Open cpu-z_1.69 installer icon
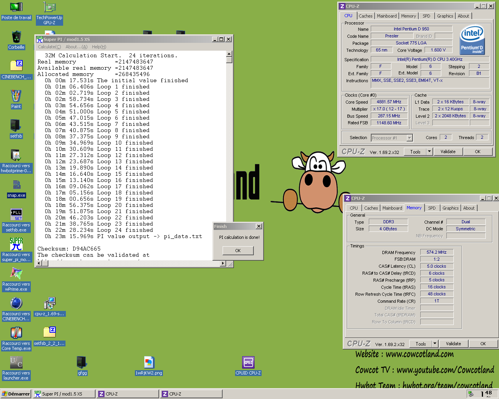499x399 pixels. coord(50,307)
